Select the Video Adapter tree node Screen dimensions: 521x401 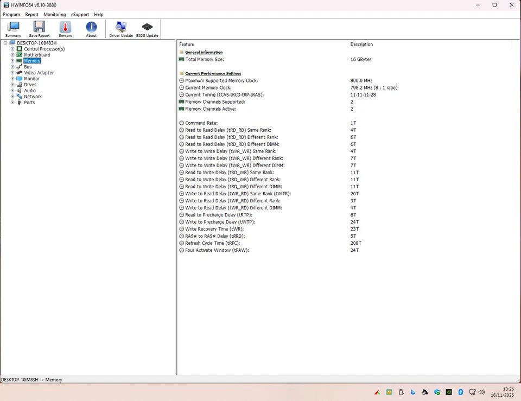click(x=39, y=73)
